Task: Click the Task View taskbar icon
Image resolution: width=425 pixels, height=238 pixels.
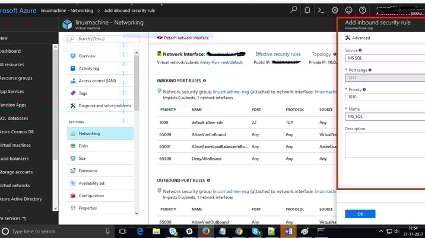Action: [123, 231]
